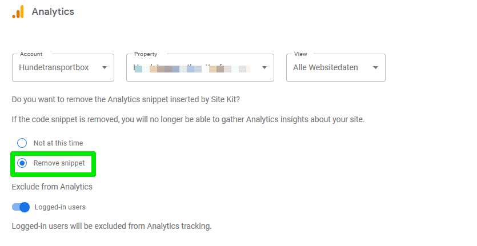
Task: Click the 'Do you want to remove' question text
Action: (126, 99)
